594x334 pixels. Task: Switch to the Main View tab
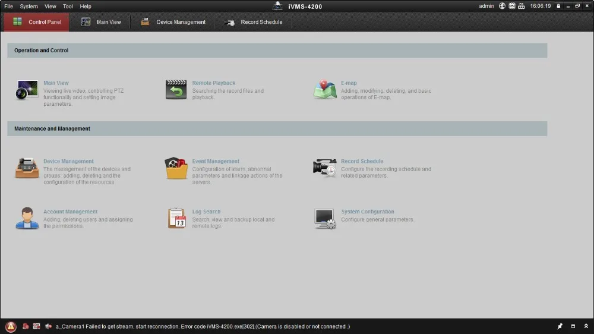click(101, 22)
